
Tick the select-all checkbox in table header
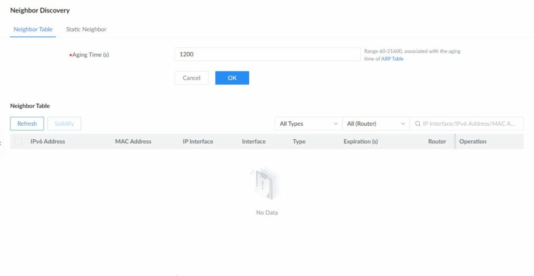19,141
